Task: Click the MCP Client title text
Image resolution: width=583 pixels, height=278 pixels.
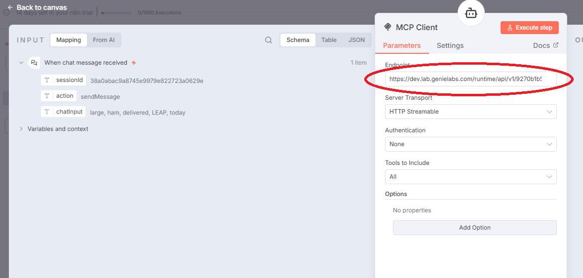Action: pos(417,27)
